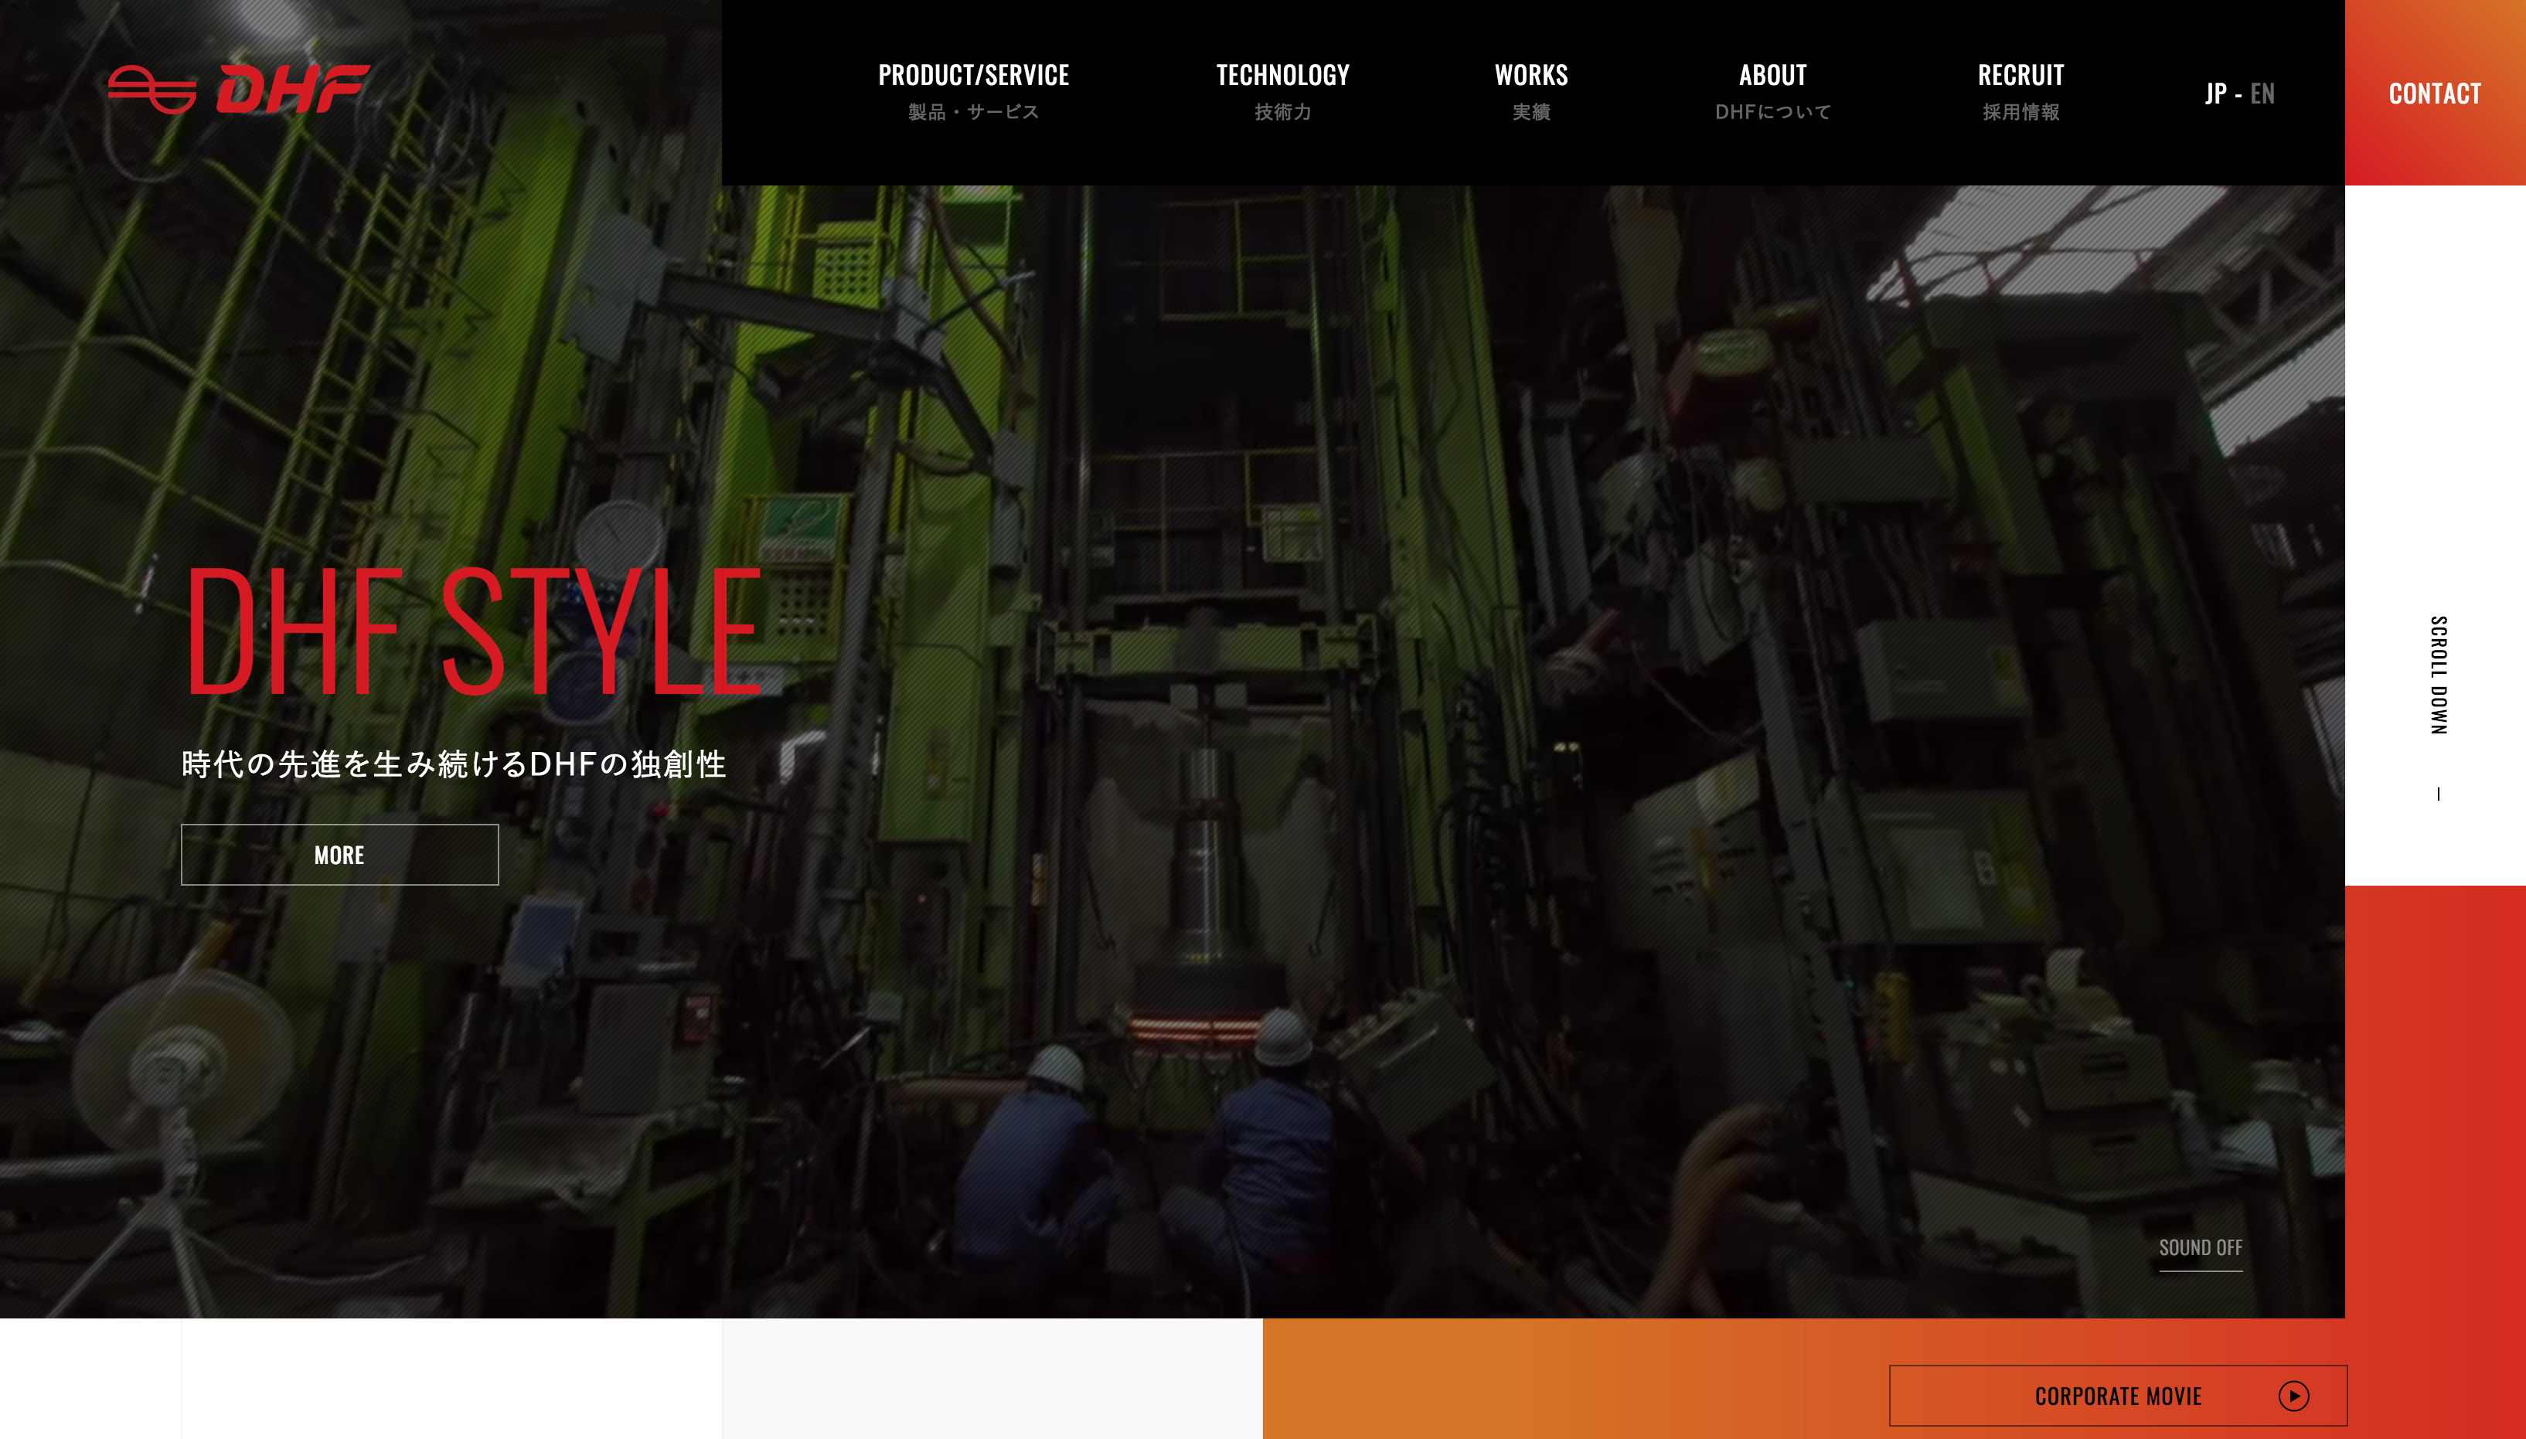The width and height of the screenshot is (2526, 1439).
Task: Click the CONTACT button top right
Action: click(2436, 92)
